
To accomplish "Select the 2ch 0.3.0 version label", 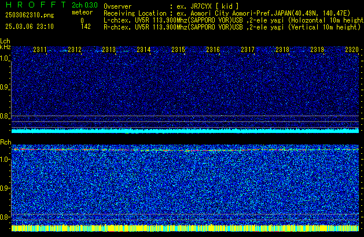I will (x=84, y=5).
